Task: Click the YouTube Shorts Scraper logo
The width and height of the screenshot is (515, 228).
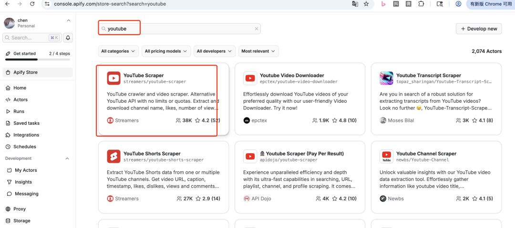Action: [113, 157]
